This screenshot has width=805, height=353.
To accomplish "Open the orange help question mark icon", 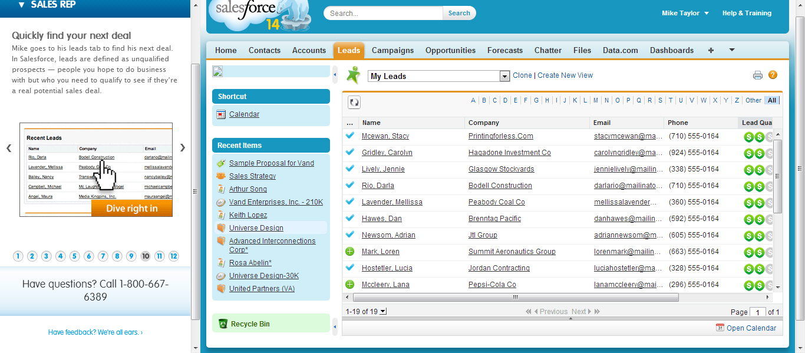I will [x=773, y=75].
